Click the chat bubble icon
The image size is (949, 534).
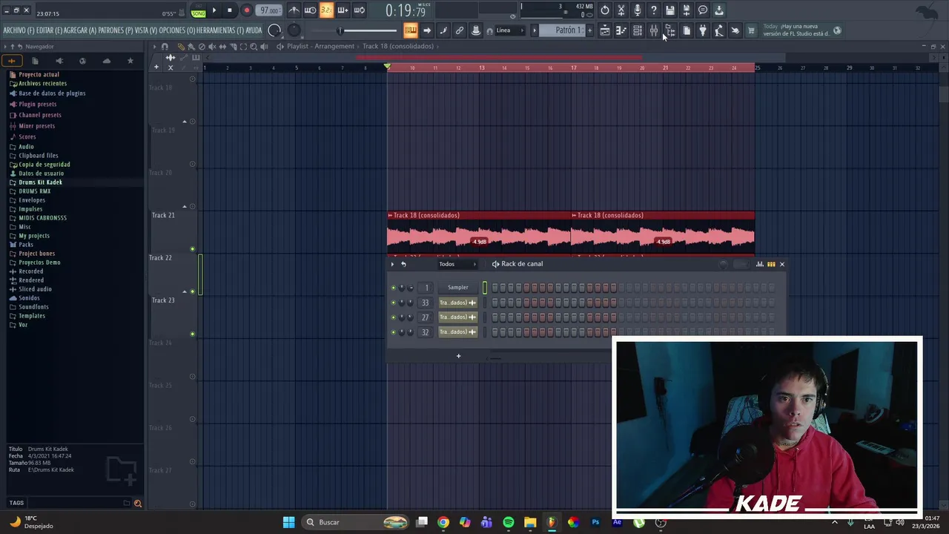[703, 10]
